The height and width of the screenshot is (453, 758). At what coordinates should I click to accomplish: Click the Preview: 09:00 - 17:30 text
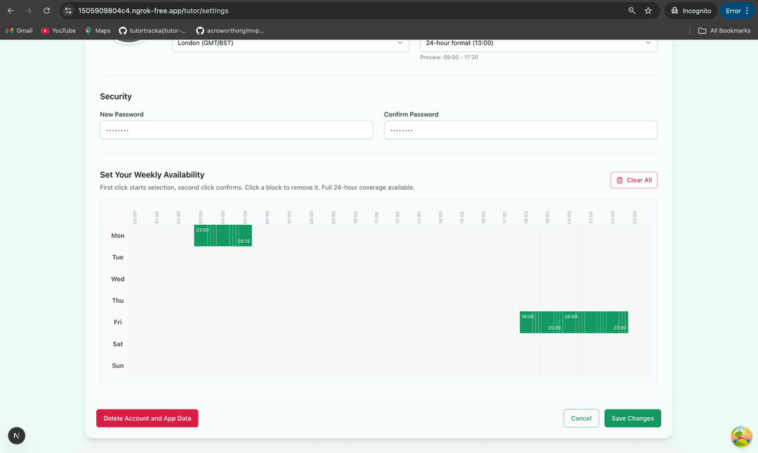pyautogui.click(x=449, y=57)
